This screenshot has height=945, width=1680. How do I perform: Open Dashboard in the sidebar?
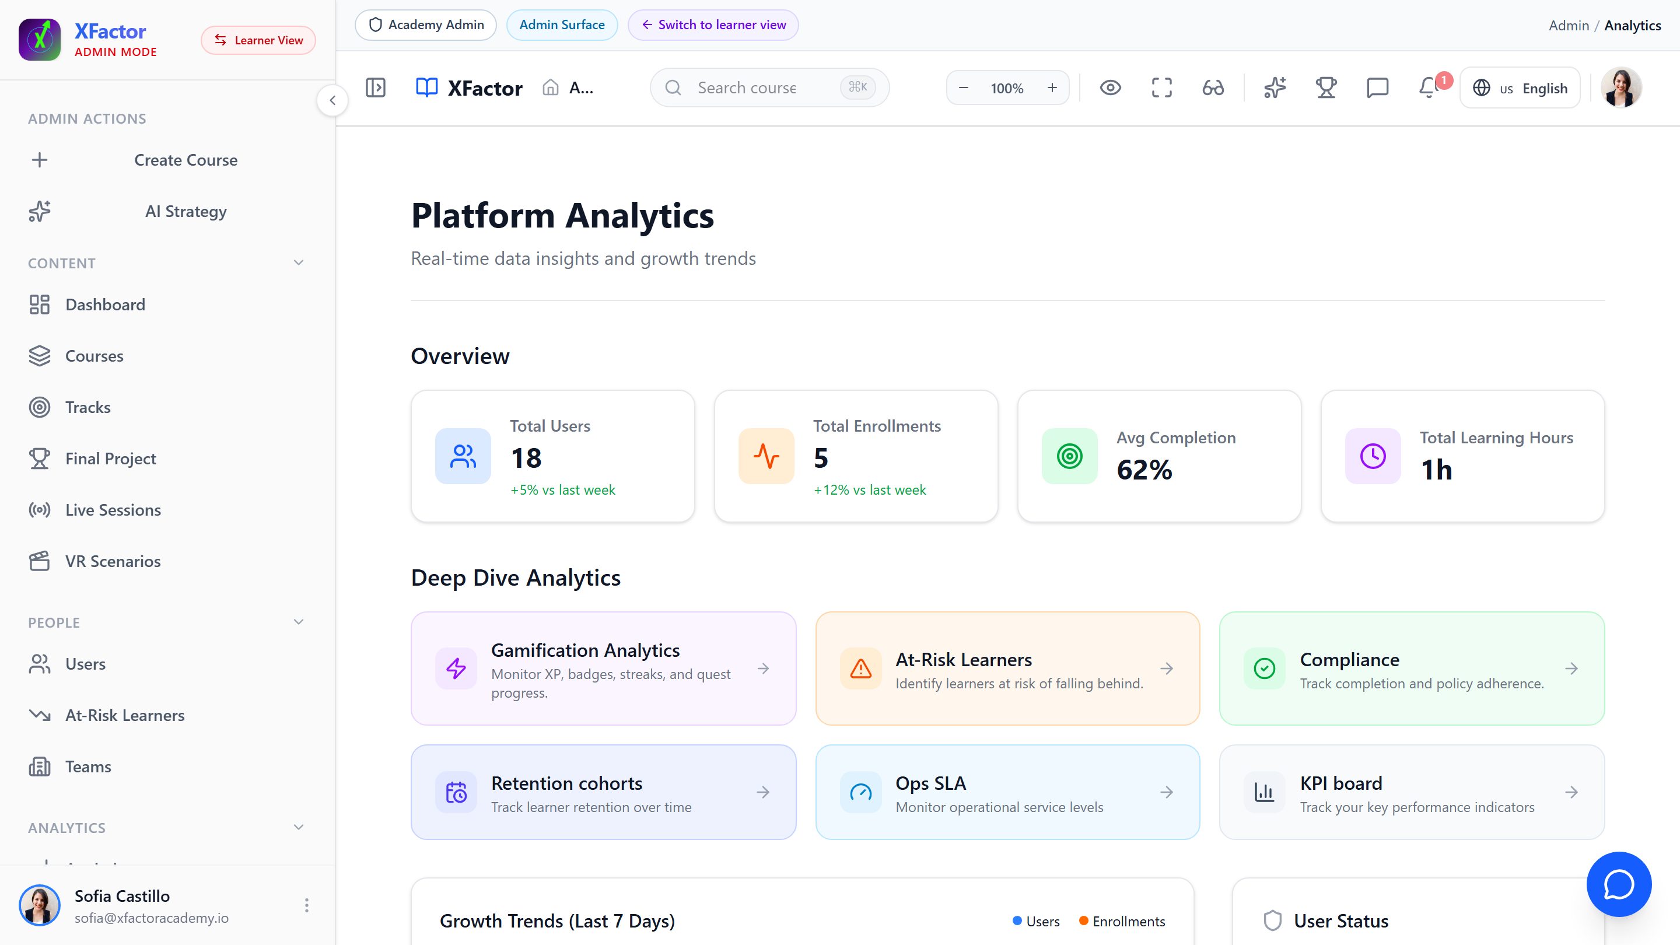click(167, 304)
